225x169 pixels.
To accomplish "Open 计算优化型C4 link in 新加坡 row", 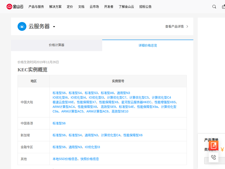I will (111, 135).
